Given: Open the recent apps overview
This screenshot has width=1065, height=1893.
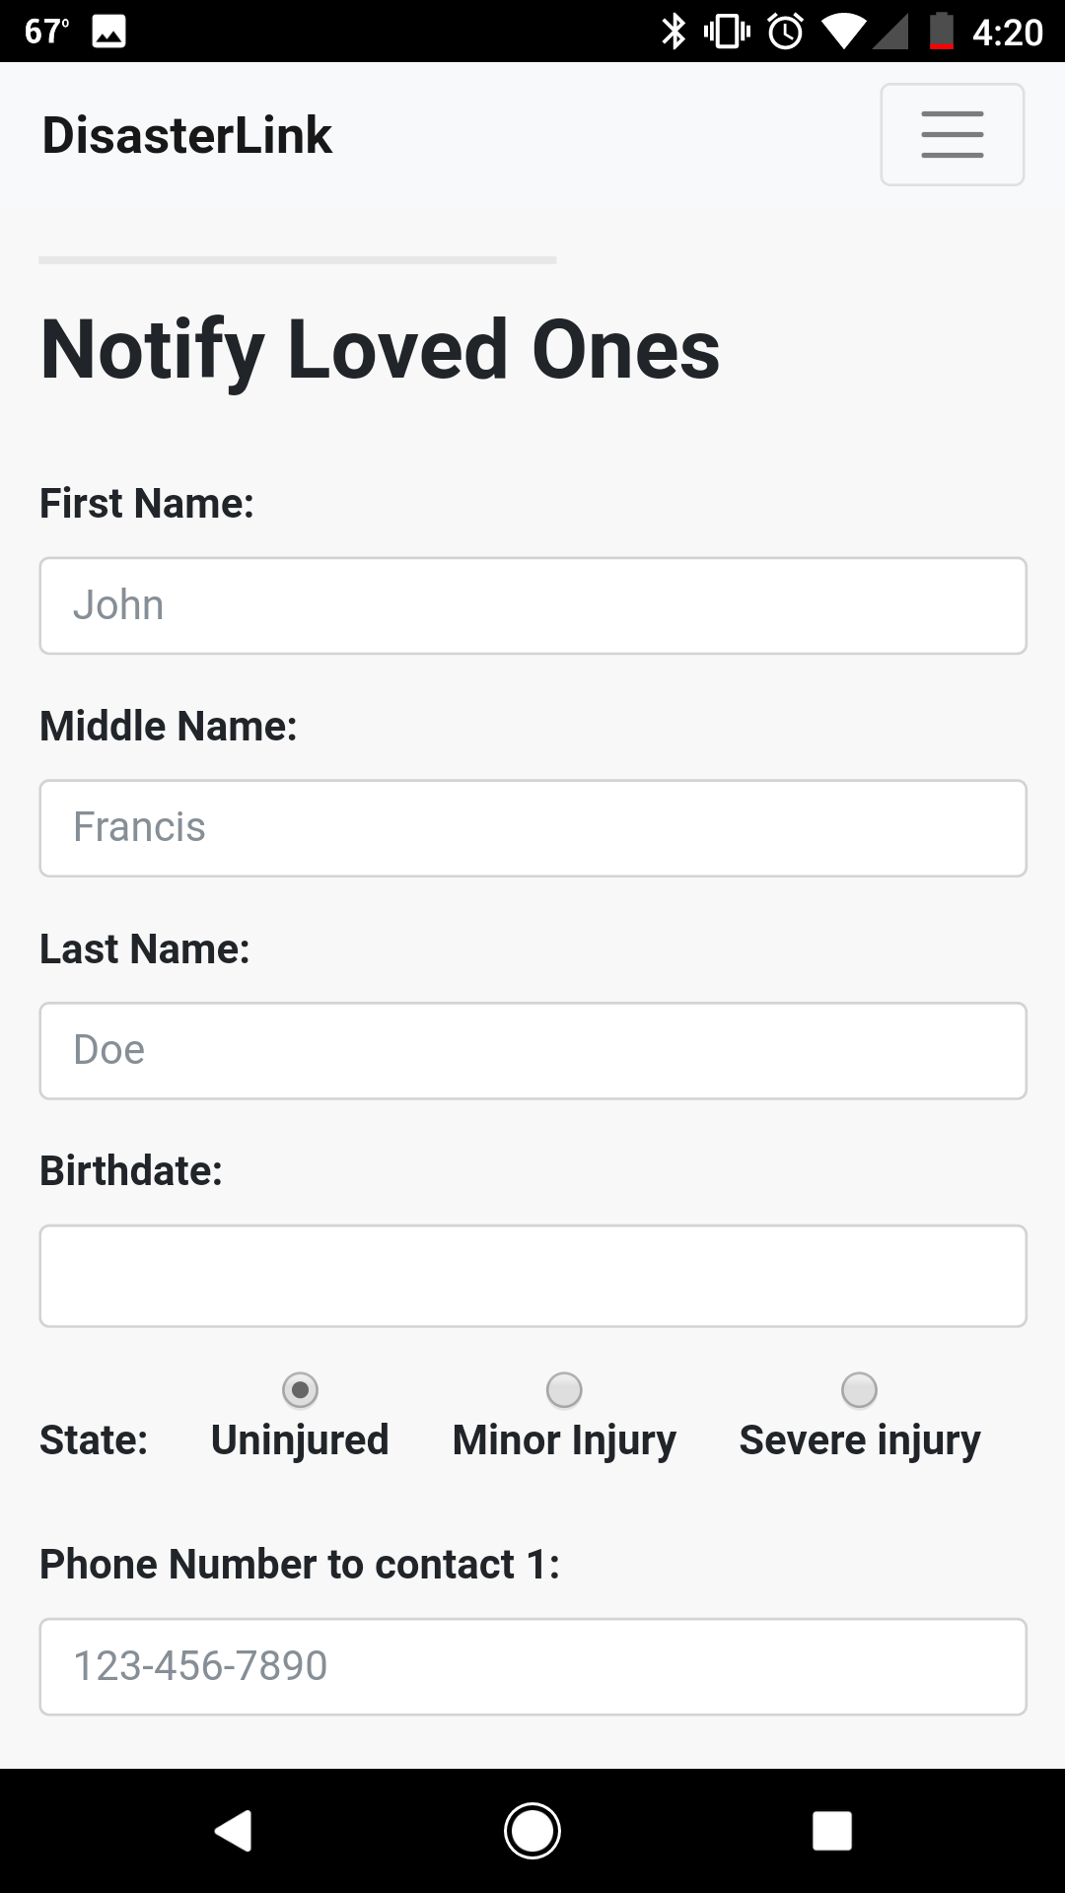Looking at the screenshot, I should 831,1831.
